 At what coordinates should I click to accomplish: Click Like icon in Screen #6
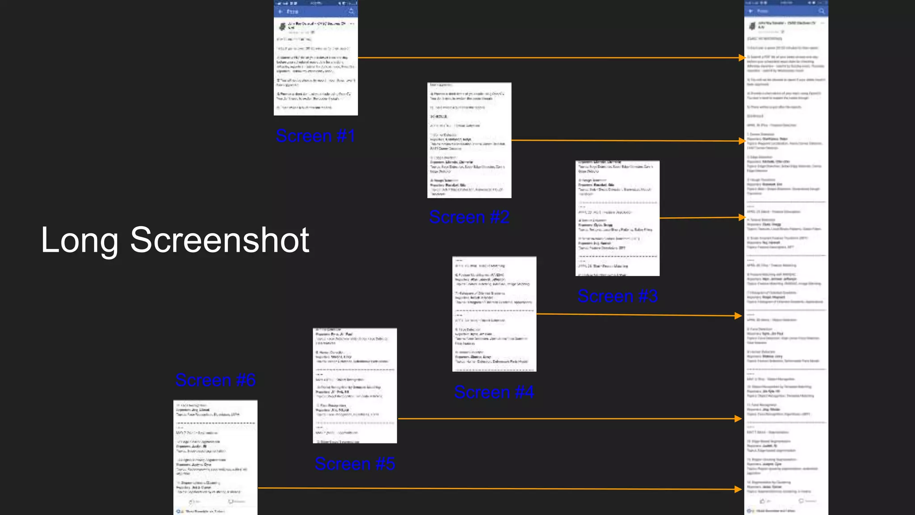tap(191, 502)
